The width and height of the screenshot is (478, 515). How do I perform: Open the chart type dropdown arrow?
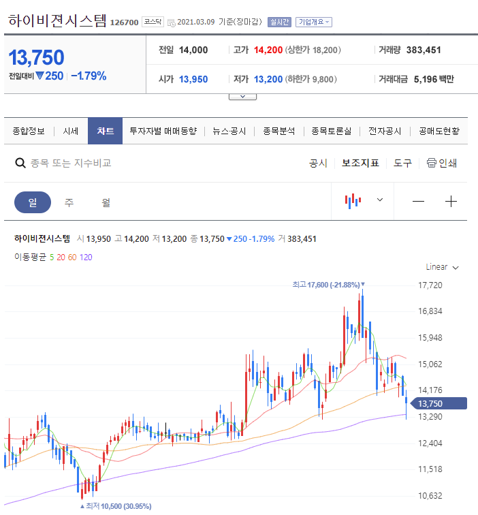380,200
